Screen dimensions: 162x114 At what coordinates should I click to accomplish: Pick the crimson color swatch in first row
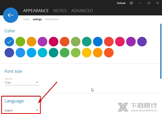(x=54, y=42)
